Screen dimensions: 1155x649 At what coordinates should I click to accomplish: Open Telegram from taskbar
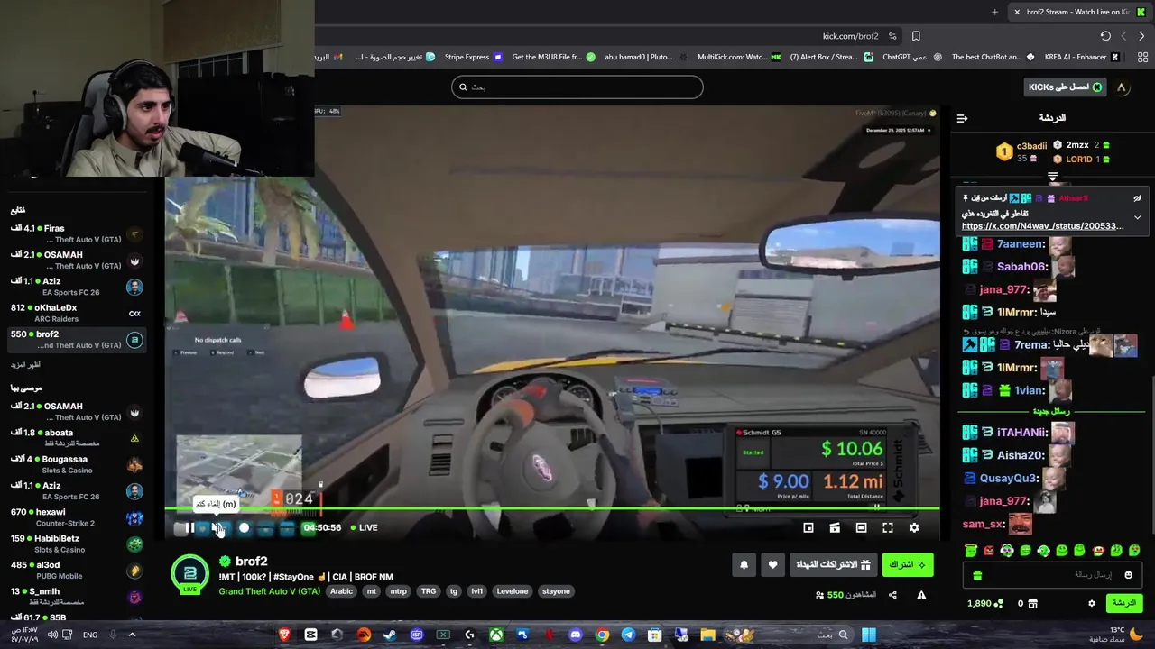tap(628, 635)
